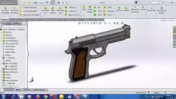This screenshot has width=176, height=99.
Task: Toggle Instant3D mode
Action: [151, 9]
